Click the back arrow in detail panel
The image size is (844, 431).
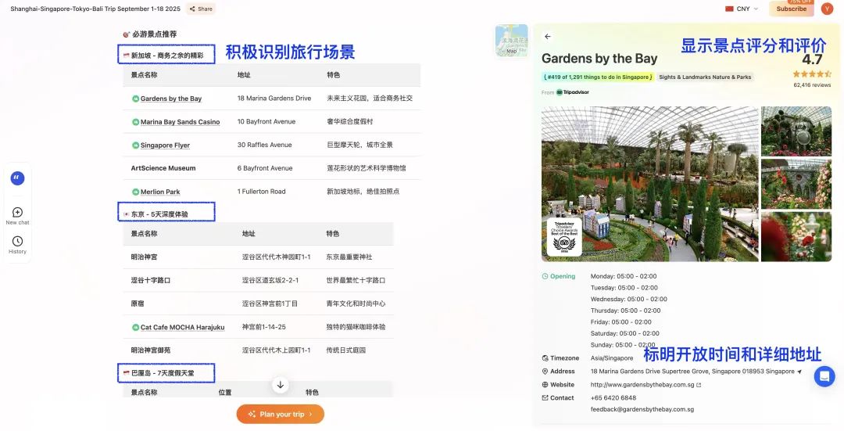pos(547,37)
